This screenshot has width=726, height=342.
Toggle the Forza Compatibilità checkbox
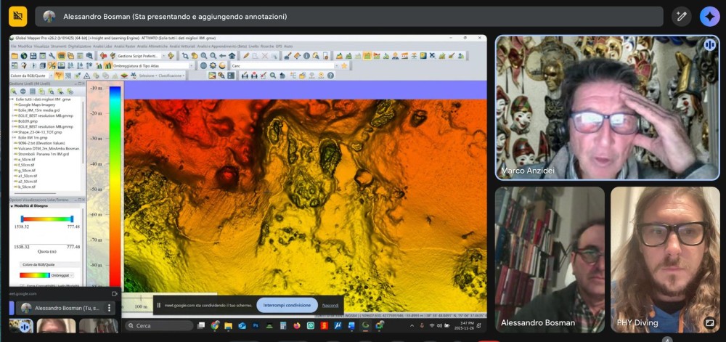pos(23,286)
